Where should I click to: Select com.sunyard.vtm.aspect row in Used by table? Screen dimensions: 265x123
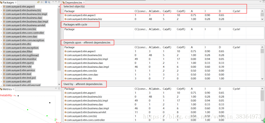tap(162, 93)
